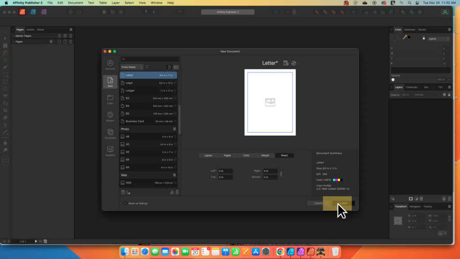Switch to the Margin tab
Screen dimensions: 460x259
[x=265, y=155]
